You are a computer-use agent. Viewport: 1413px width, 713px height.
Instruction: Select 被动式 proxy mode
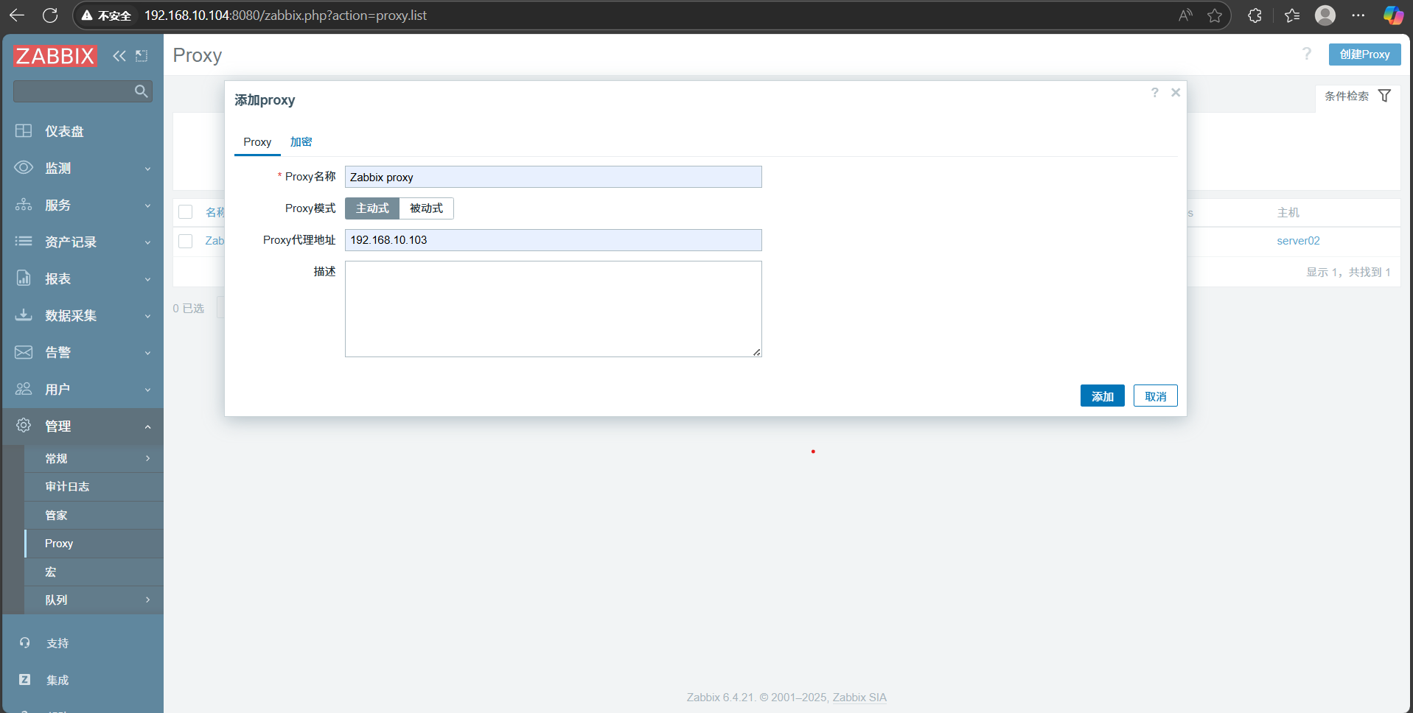point(426,208)
